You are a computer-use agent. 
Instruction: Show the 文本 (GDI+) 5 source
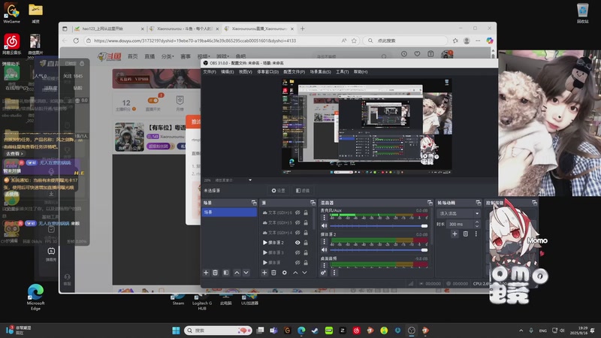pyautogui.click(x=297, y=222)
